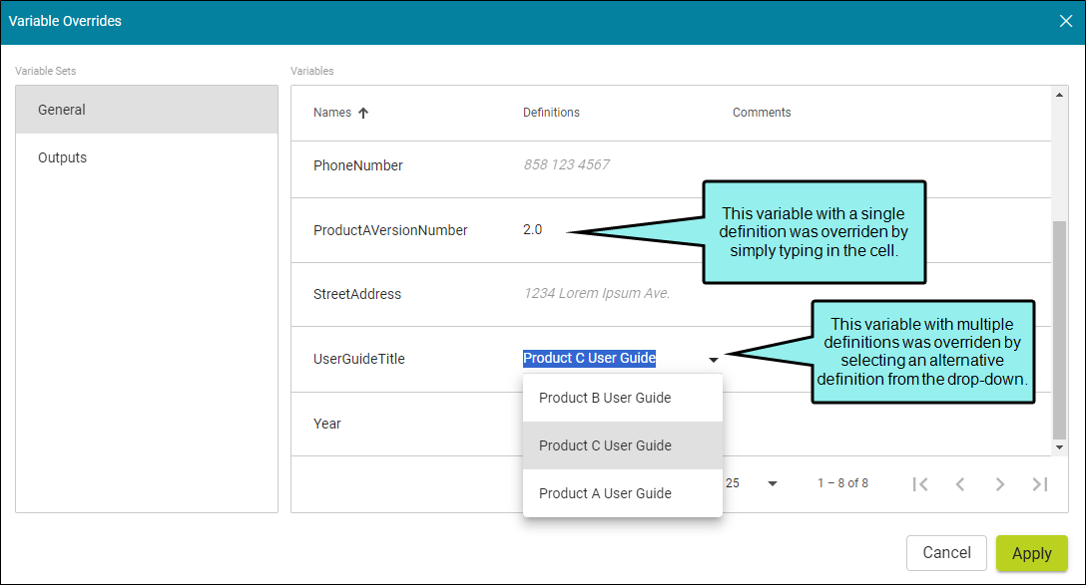This screenshot has width=1086, height=585.
Task: Click the Apply button
Action: [x=1031, y=553]
